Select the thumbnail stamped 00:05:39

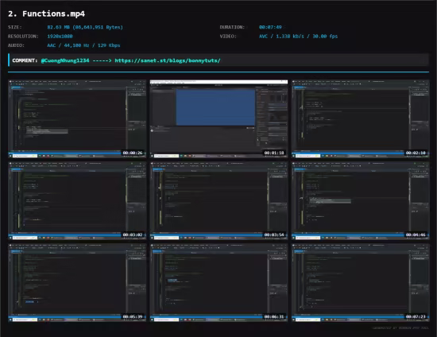[77, 283]
